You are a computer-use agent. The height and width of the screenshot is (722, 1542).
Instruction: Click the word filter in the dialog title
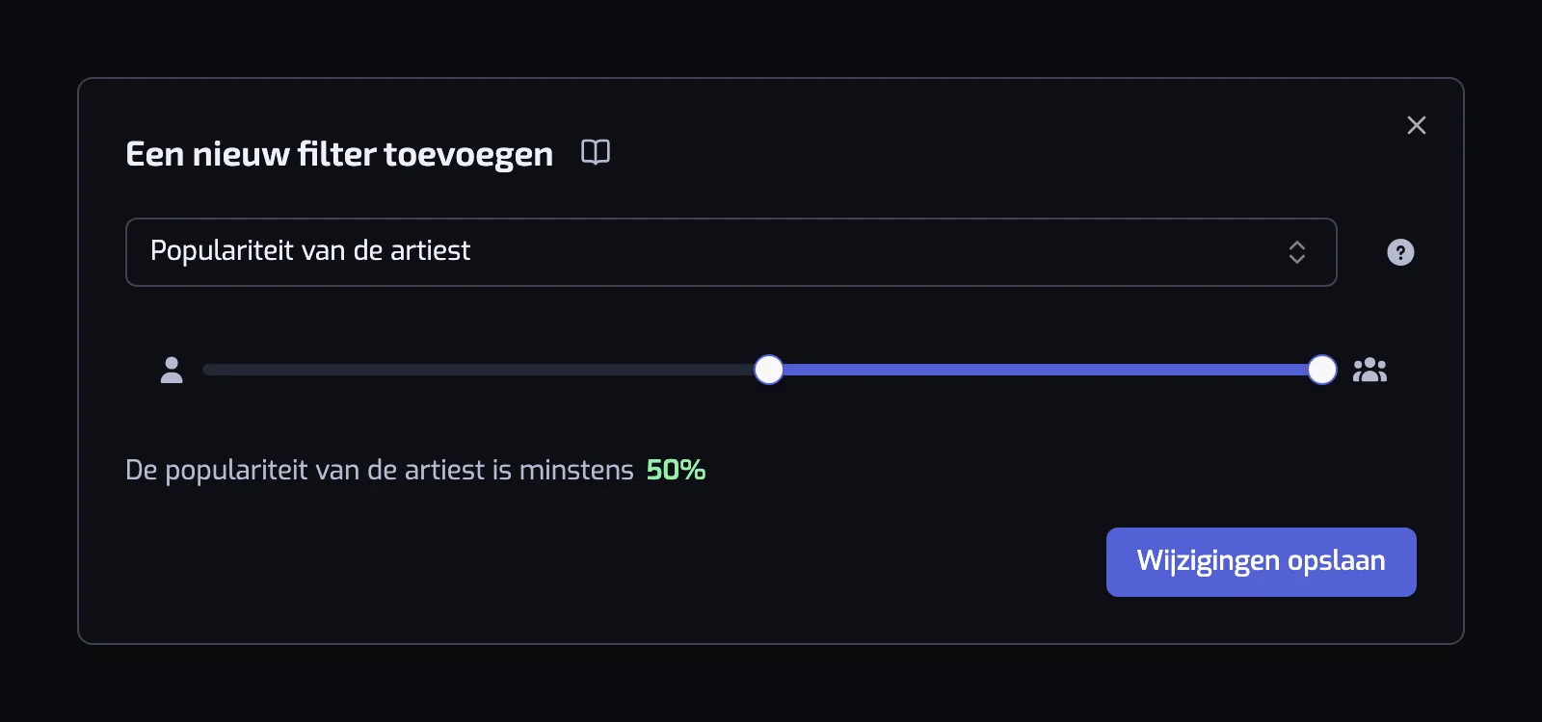336,153
